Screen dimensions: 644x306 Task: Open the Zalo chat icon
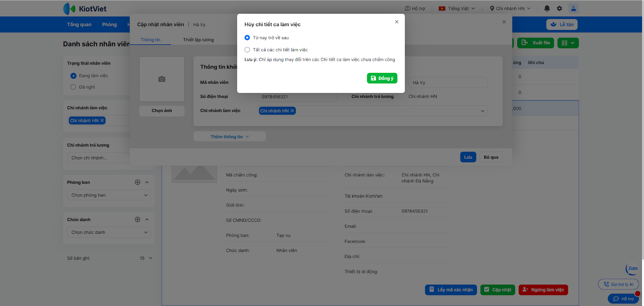tap(632, 269)
